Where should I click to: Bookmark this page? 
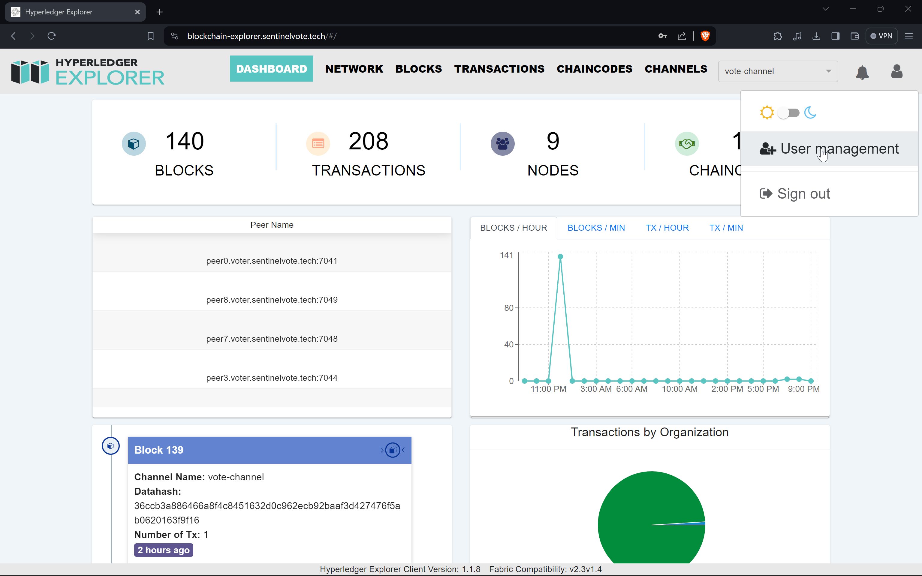150,36
